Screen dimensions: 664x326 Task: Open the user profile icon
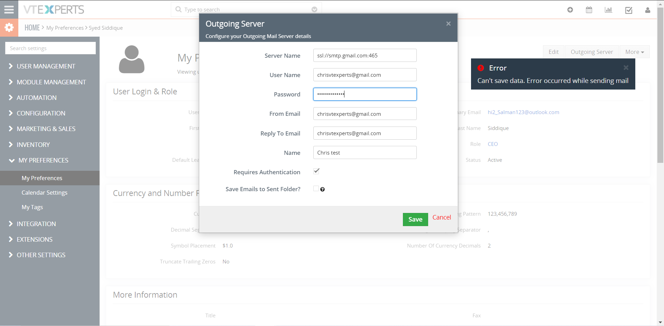[x=647, y=10]
